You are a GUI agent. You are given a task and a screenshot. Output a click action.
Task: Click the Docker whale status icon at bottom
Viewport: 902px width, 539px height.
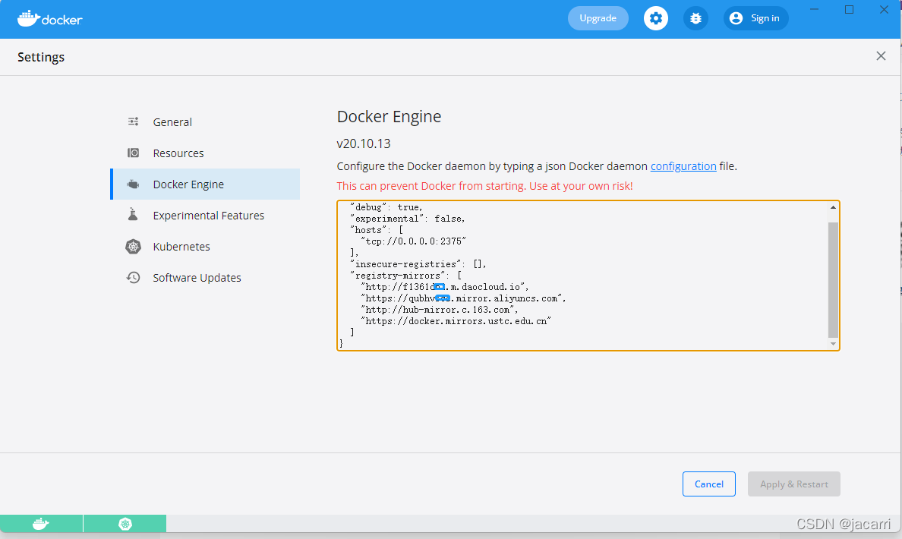(41, 524)
